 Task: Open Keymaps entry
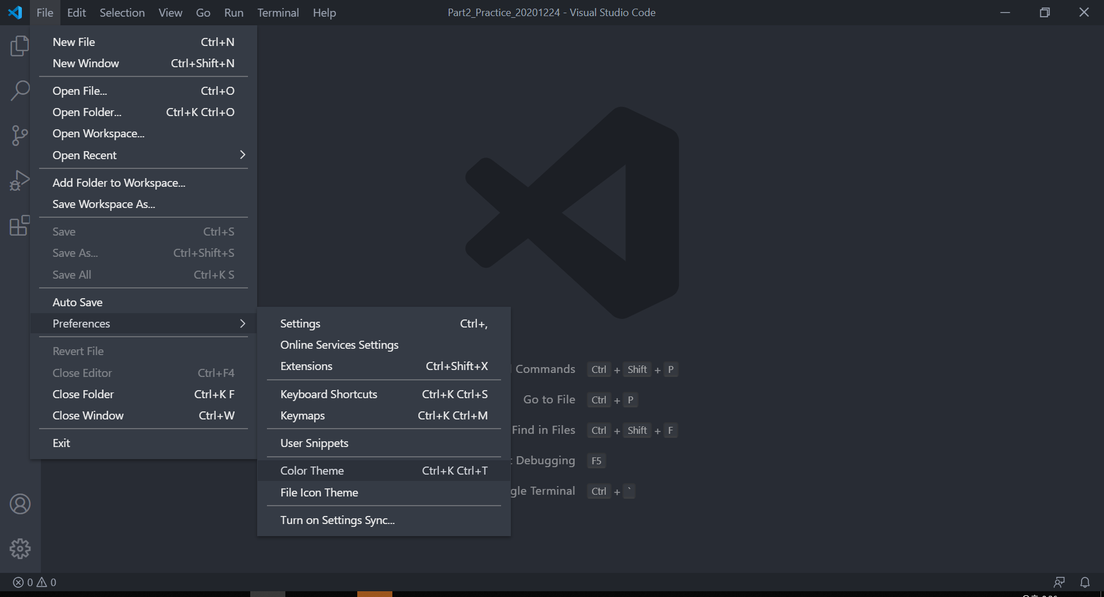pyautogui.click(x=384, y=415)
